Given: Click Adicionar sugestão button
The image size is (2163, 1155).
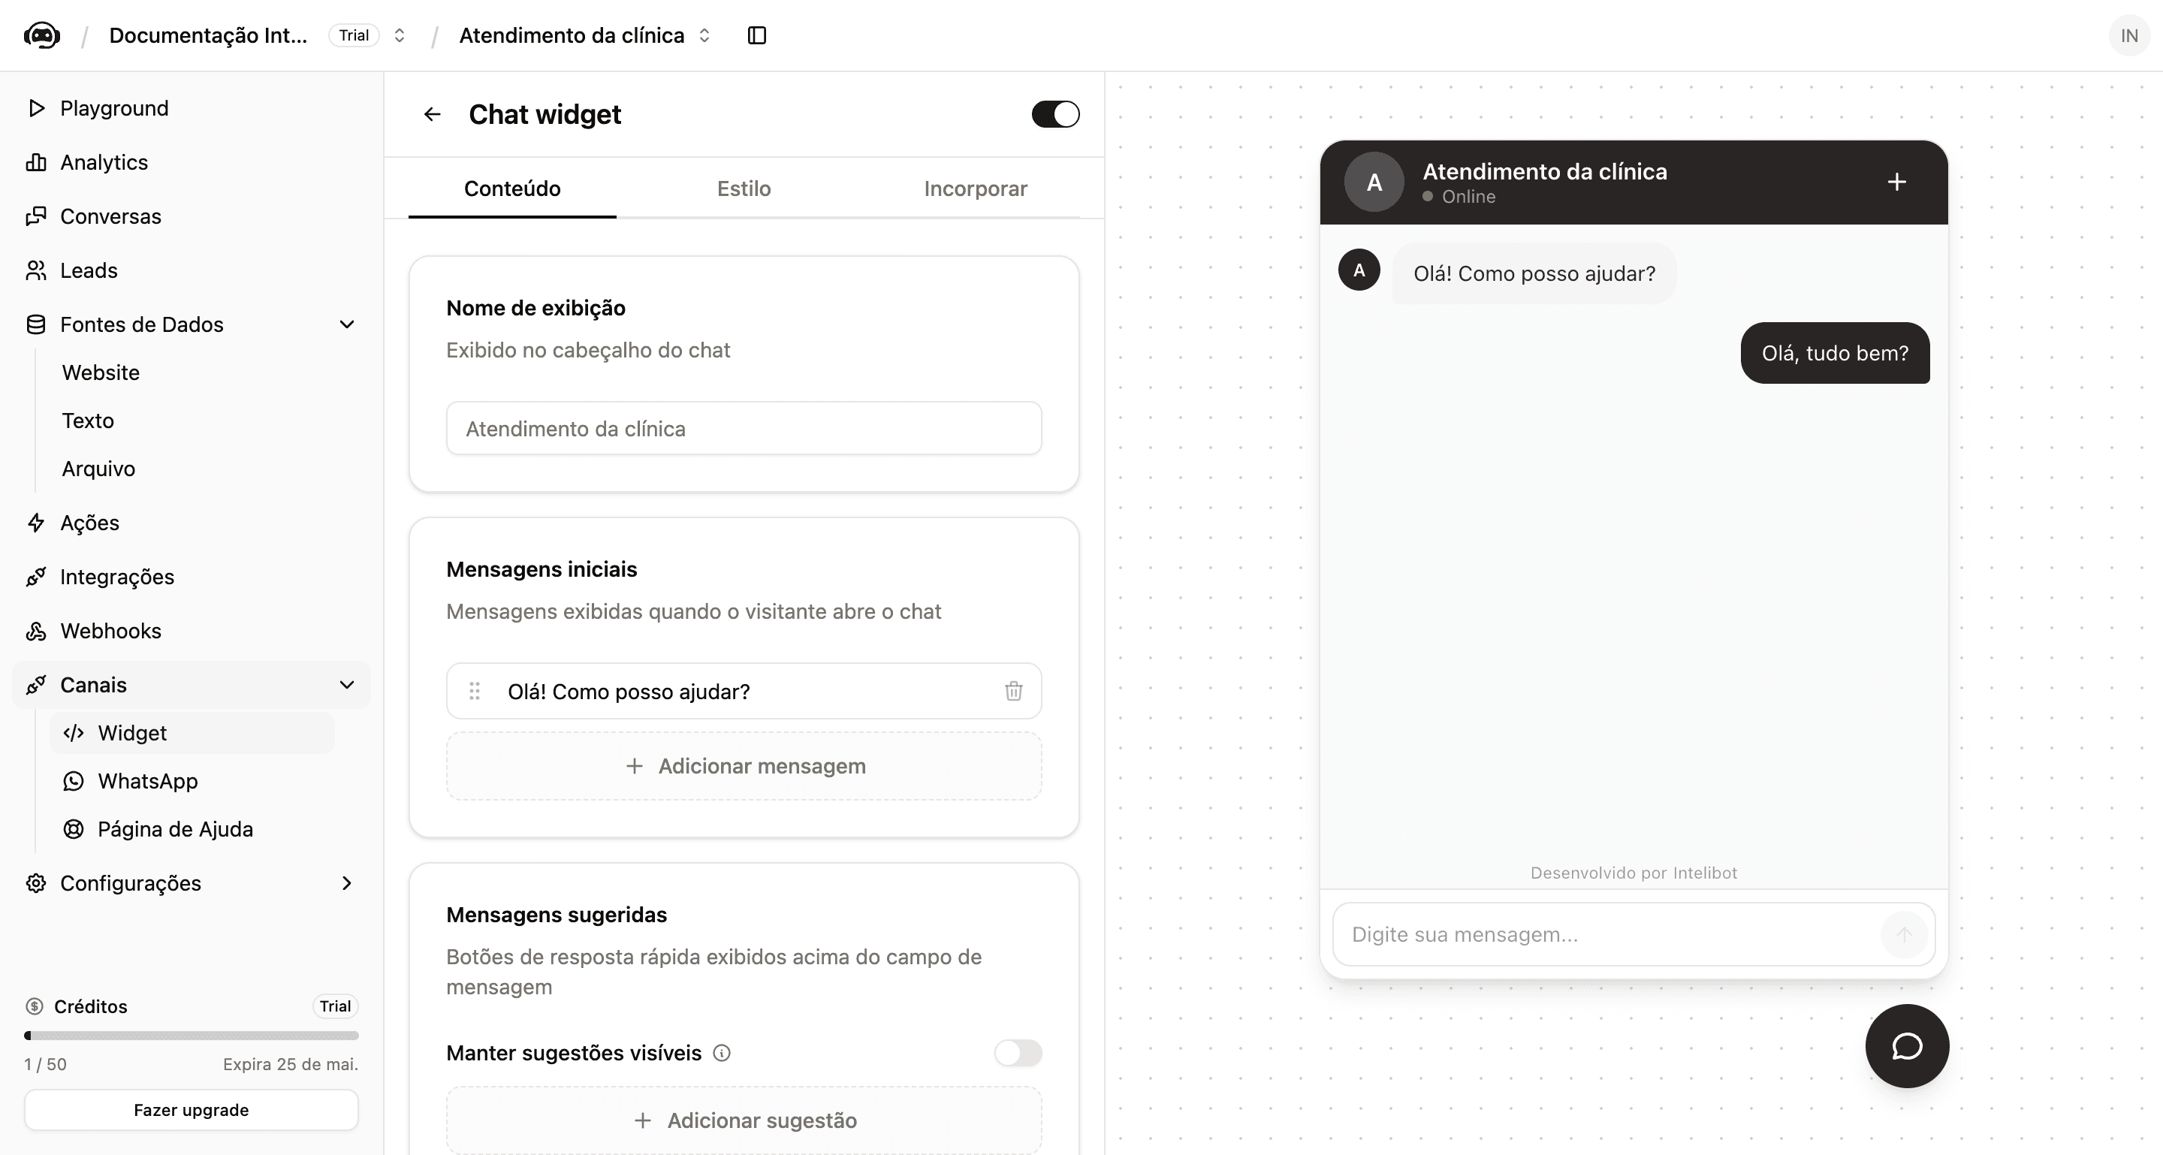Looking at the screenshot, I should 744,1120.
